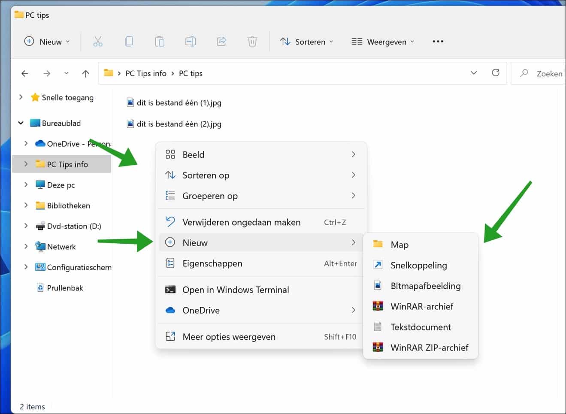The height and width of the screenshot is (414, 566).
Task: Open the Sorteren dropdown
Action: pyautogui.click(x=306, y=42)
